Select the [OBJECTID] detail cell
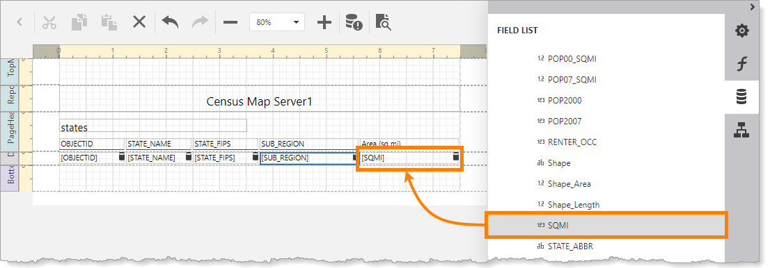The height and width of the screenshot is (268, 770). coord(91,158)
